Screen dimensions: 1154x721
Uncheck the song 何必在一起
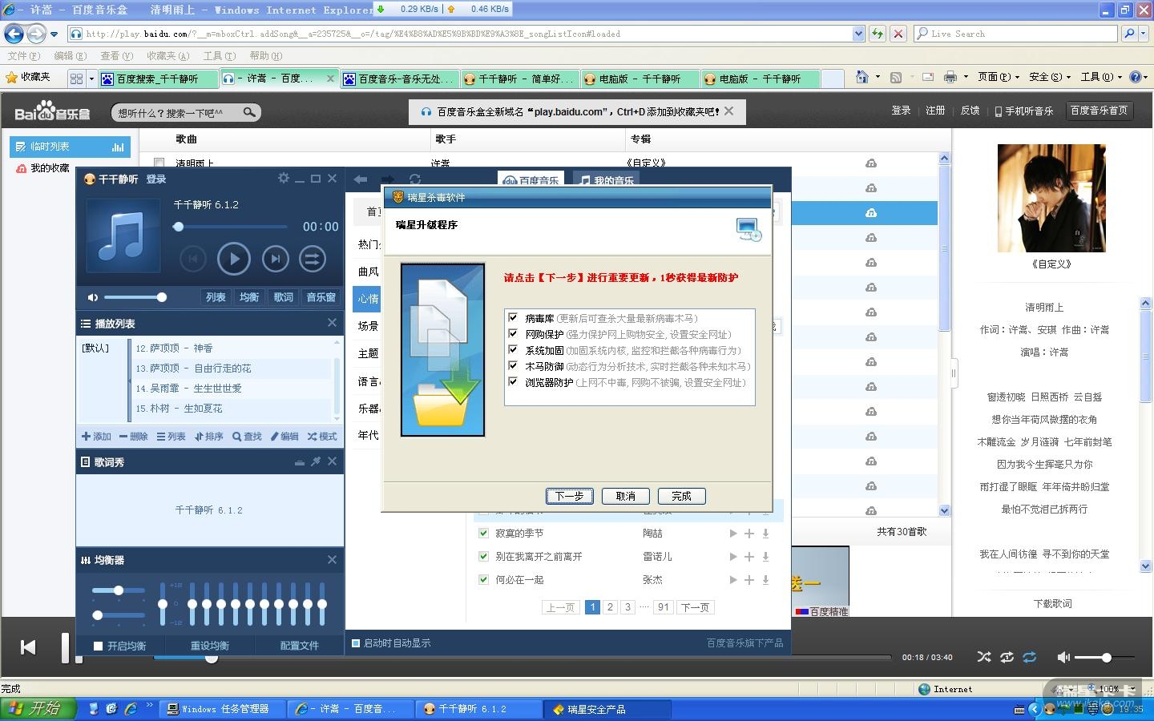click(483, 579)
